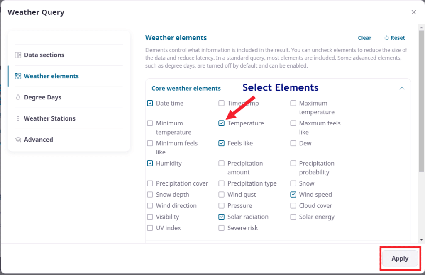Screen dimensions: 425x275
Task: Disable the Temperature element
Action: click(221, 123)
